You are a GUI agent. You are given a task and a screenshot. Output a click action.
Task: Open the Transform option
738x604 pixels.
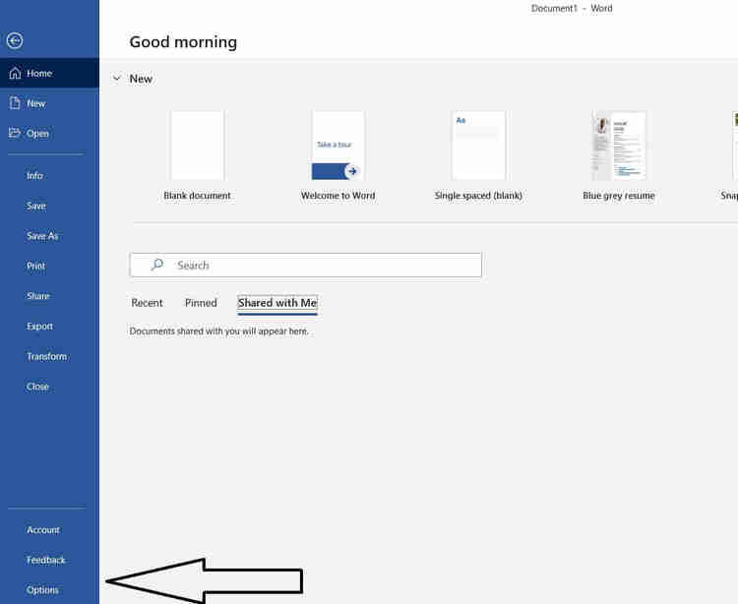[46, 356]
